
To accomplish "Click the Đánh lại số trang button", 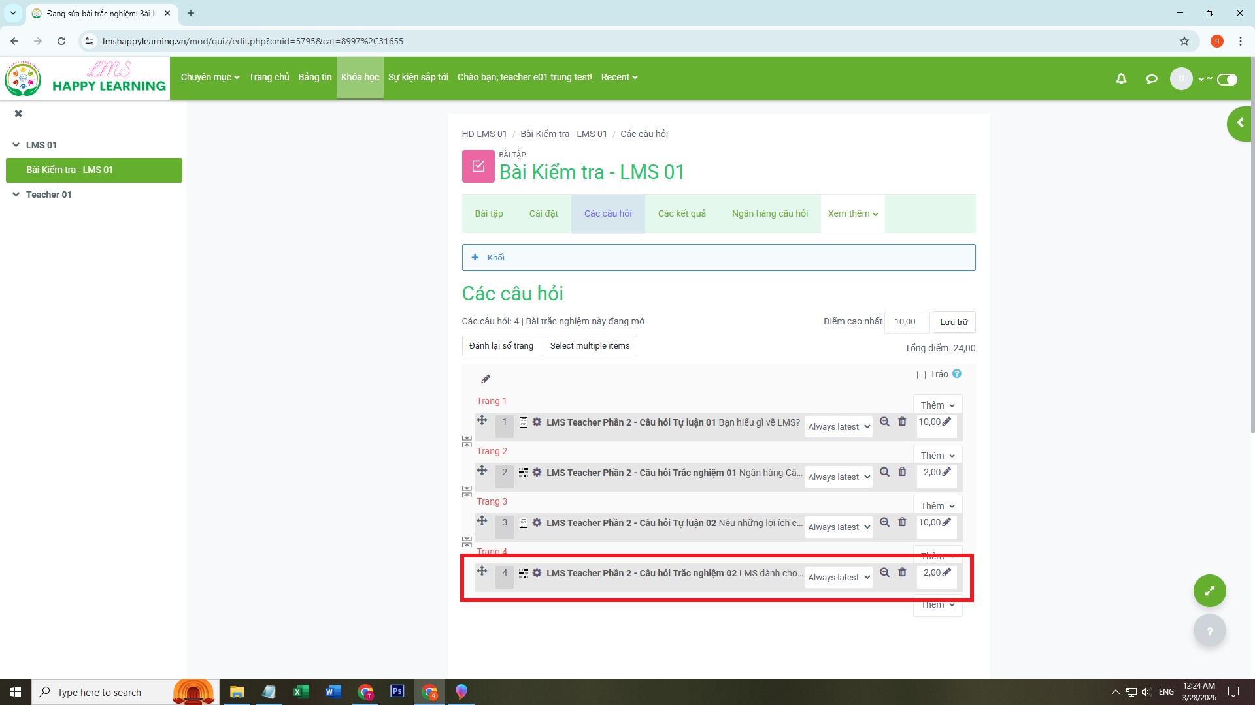I will click(x=501, y=346).
